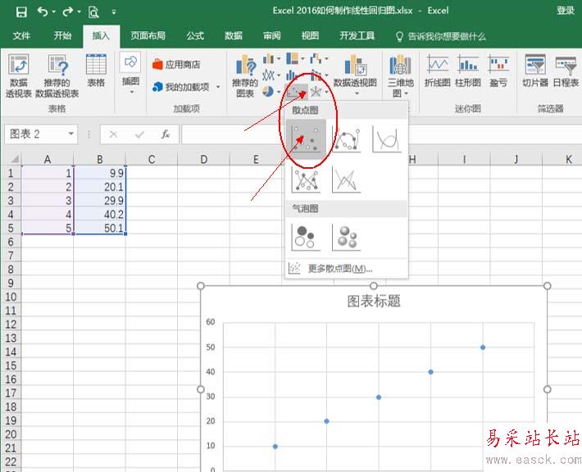The width and height of the screenshot is (582, 472).
Task: Switch to the 公式 tab
Action: (195, 35)
